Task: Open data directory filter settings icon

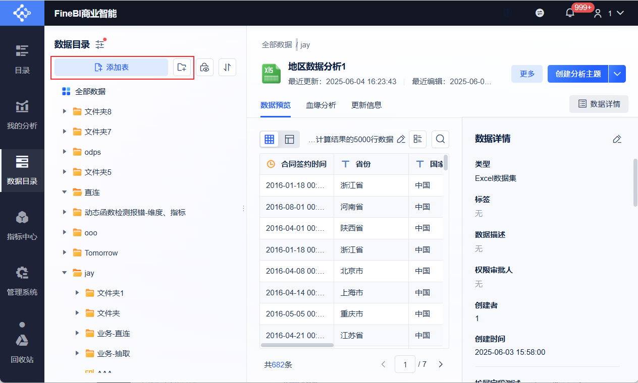Action: [x=100, y=44]
